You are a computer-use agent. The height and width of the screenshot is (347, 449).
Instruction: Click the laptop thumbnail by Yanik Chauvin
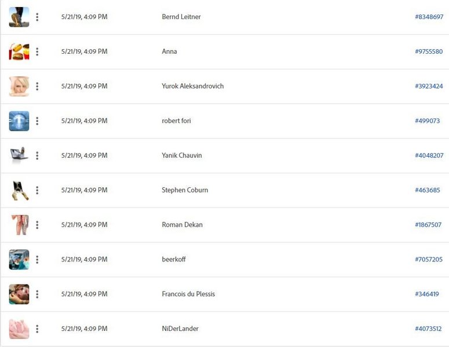19,156
